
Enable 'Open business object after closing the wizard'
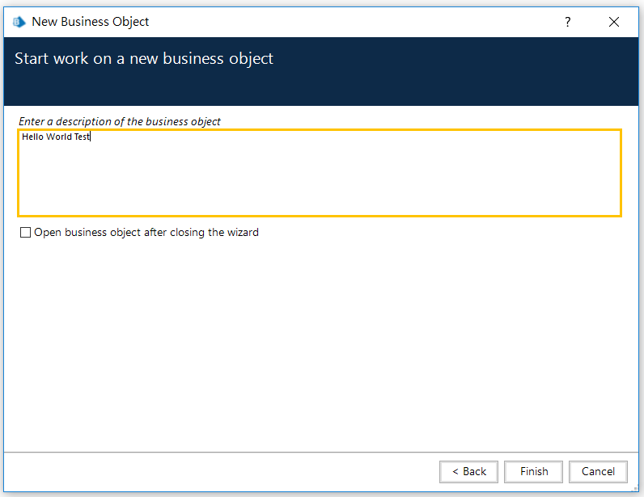click(x=26, y=233)
